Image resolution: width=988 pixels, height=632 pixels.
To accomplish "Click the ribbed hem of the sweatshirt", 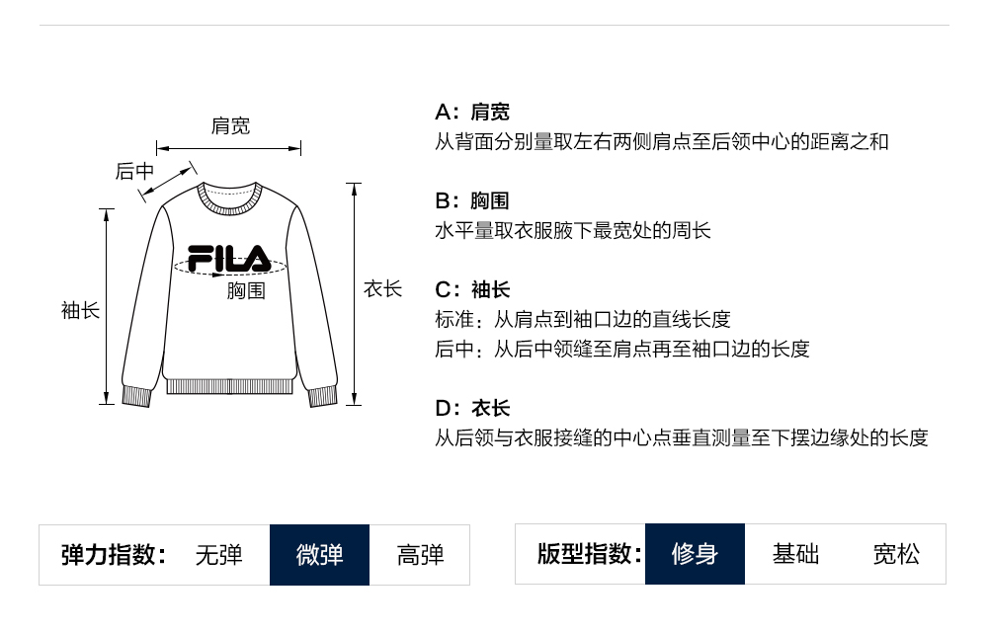I will tap(230, 386).
